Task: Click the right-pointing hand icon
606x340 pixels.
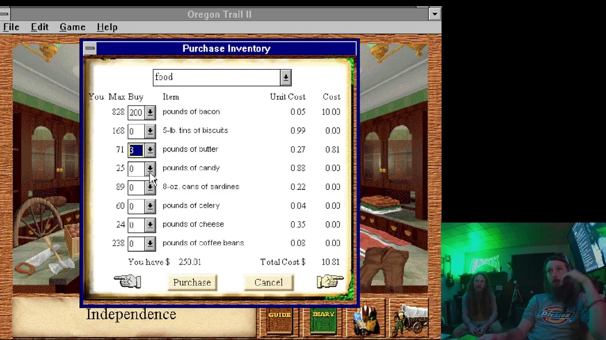Action: (330, 281)
